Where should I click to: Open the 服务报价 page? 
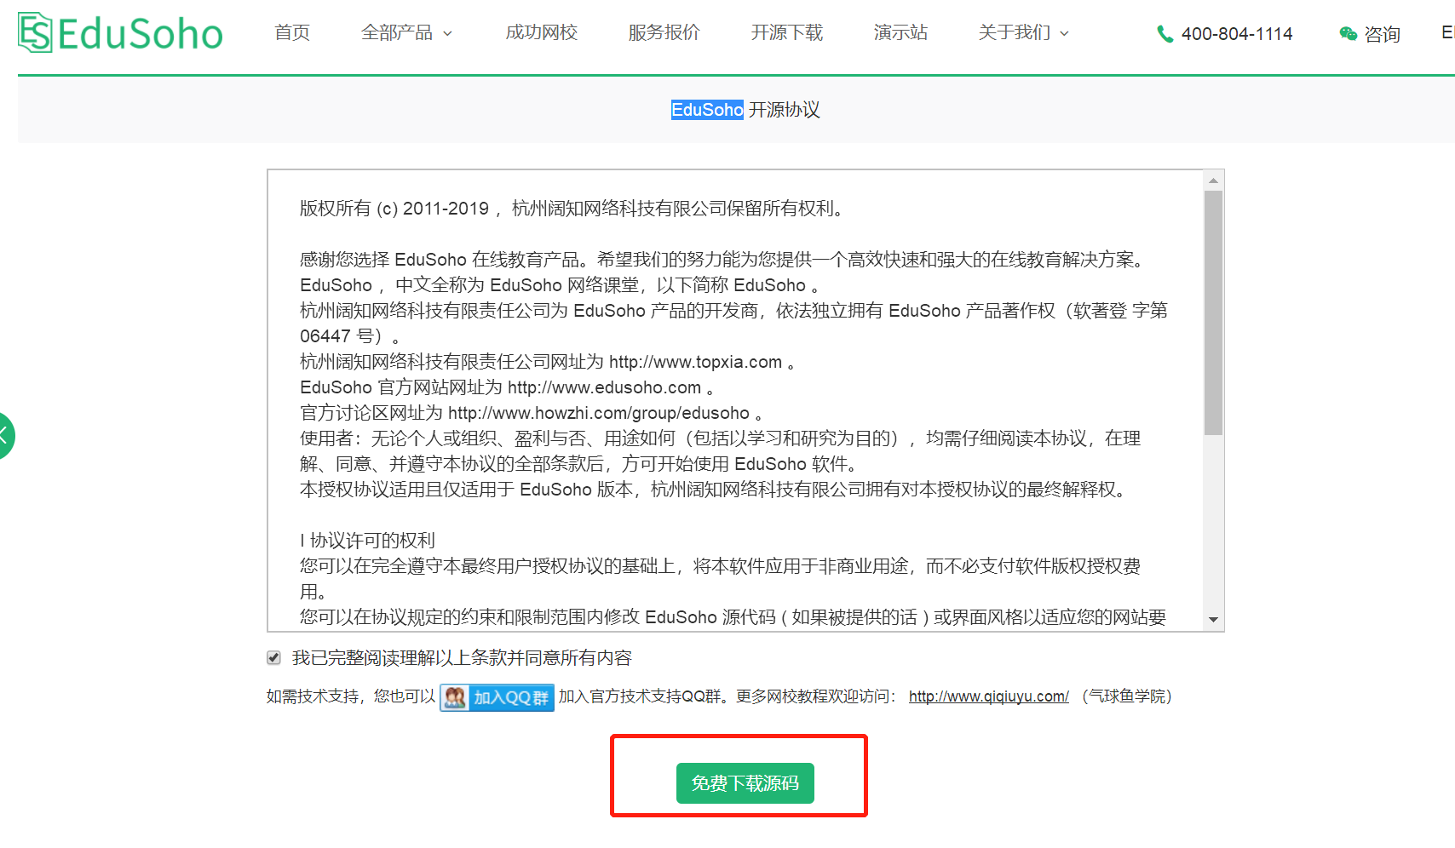coord(664,32)
